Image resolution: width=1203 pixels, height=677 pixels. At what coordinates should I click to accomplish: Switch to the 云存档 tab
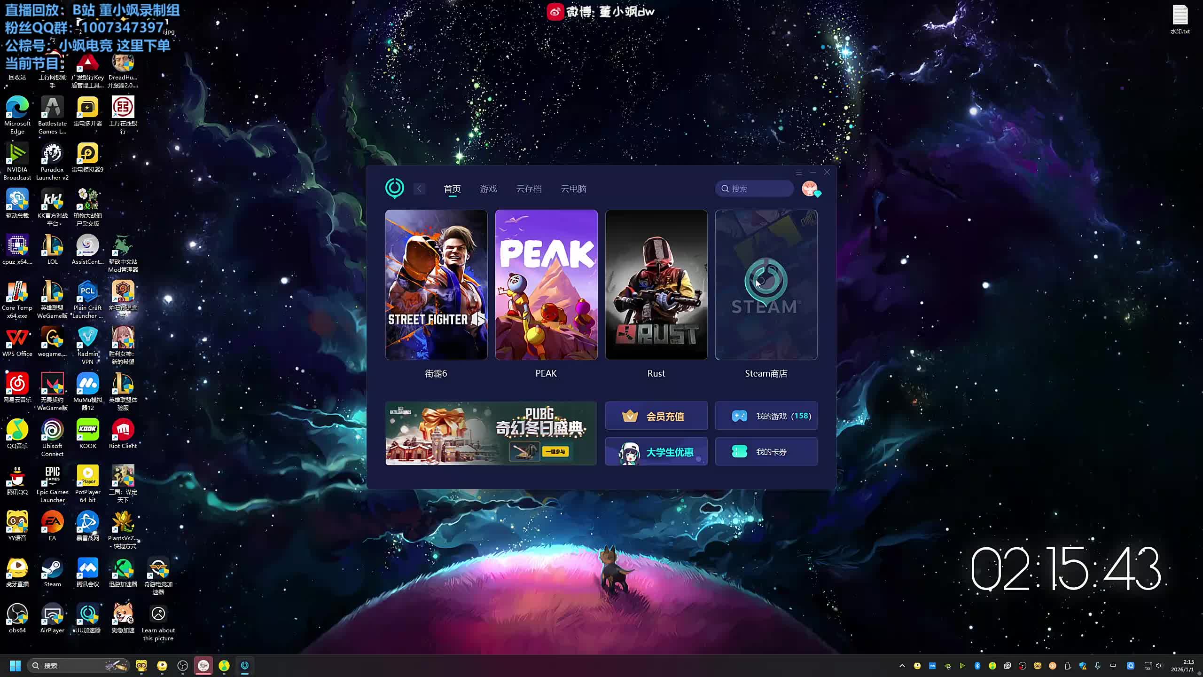pyautogui.click(x=529, y=189)
